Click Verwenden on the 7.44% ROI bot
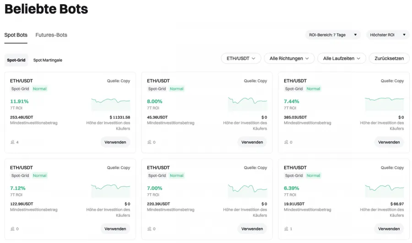Screen dimensions: 412x243 (x=389, y=142)
